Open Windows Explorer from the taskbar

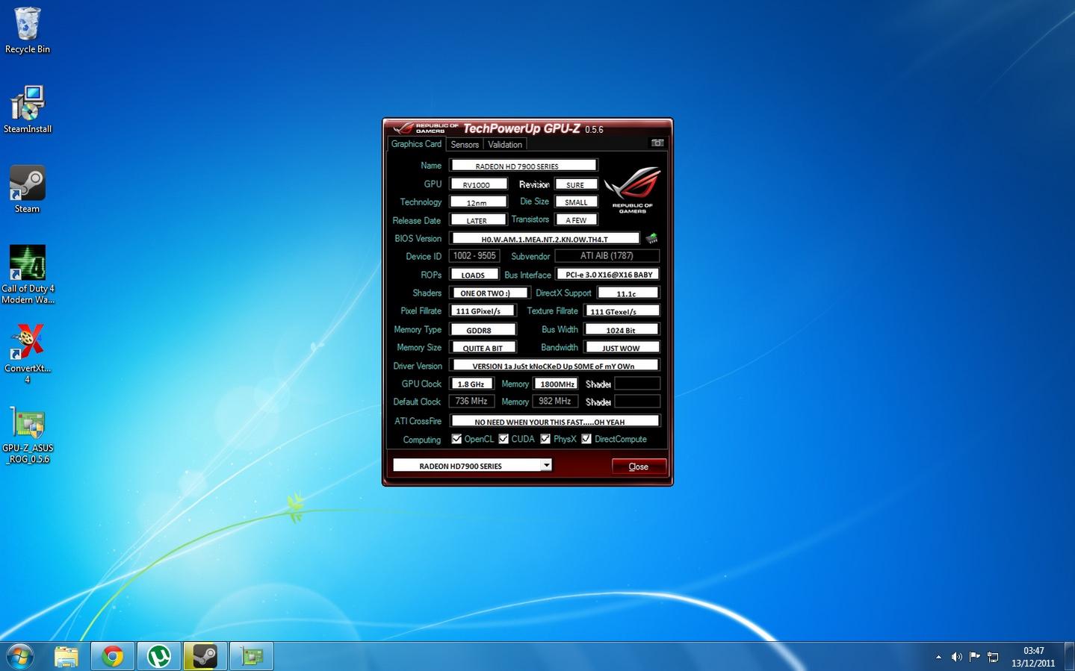(66, 656)
